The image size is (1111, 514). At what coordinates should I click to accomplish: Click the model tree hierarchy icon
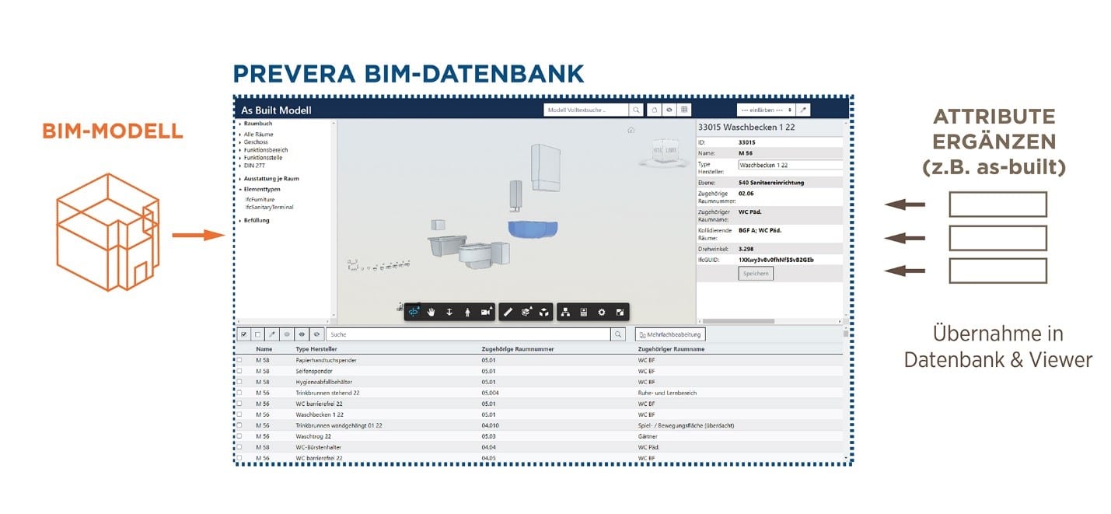coord(566,312)
